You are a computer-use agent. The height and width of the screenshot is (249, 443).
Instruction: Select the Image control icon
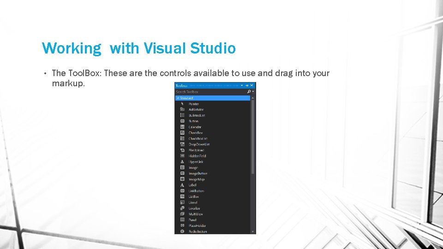pos(182,167)
